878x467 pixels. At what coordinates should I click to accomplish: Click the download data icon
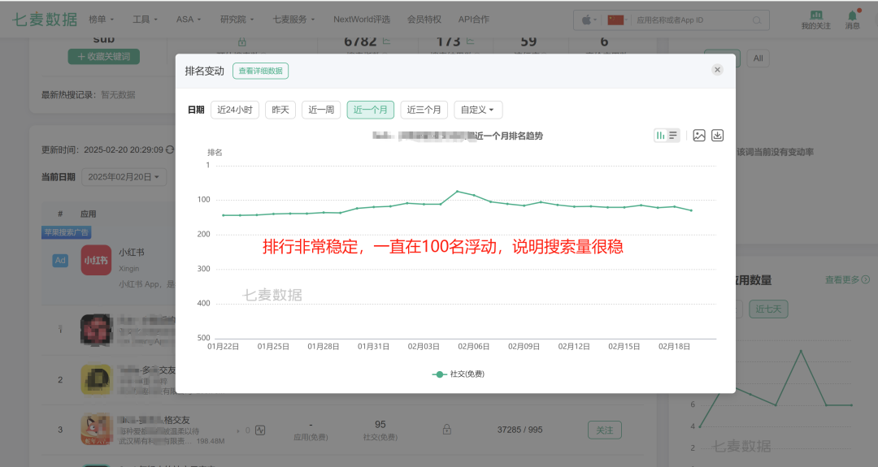click(717, 136)
